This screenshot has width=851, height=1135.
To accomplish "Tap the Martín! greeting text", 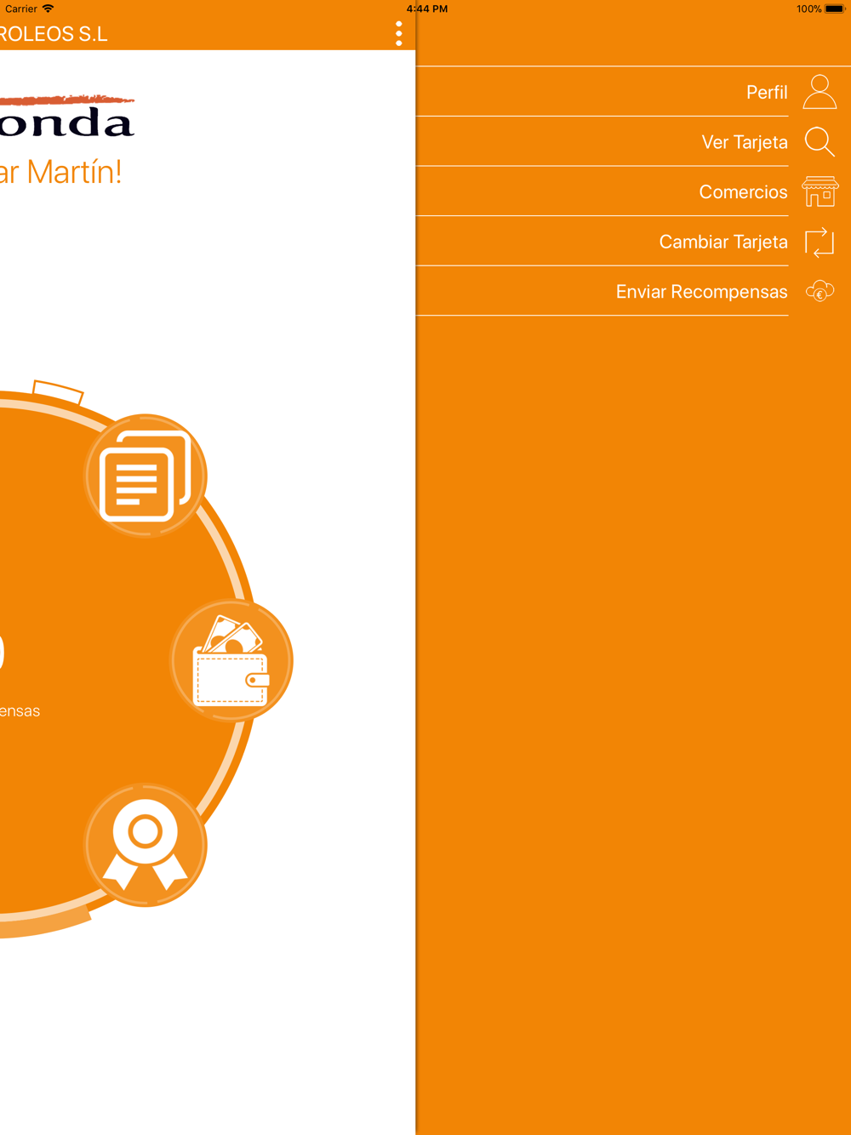I will pyautogui.click(x=74, y=172).
